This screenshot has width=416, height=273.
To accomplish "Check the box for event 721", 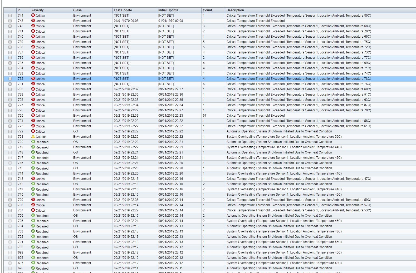I will click(x=10, y=137).
